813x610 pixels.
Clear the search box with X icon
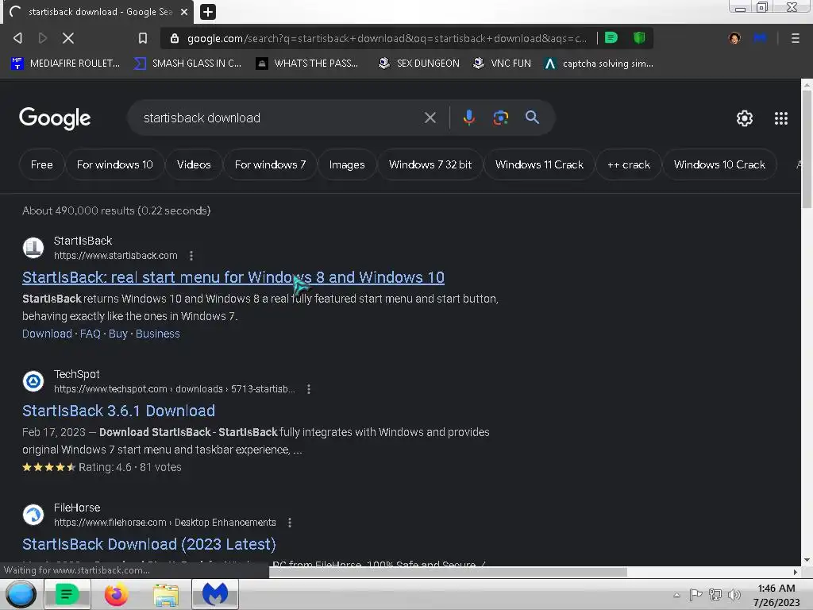[x=430, y=118]
